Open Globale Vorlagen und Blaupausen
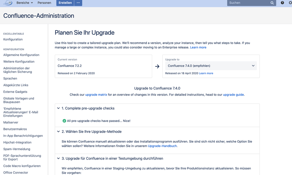This screenshot has width=292, height=175. (19, 100)
